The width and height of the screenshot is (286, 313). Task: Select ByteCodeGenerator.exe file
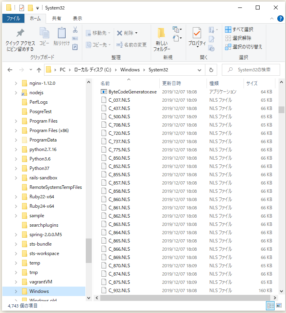[133, 92]
